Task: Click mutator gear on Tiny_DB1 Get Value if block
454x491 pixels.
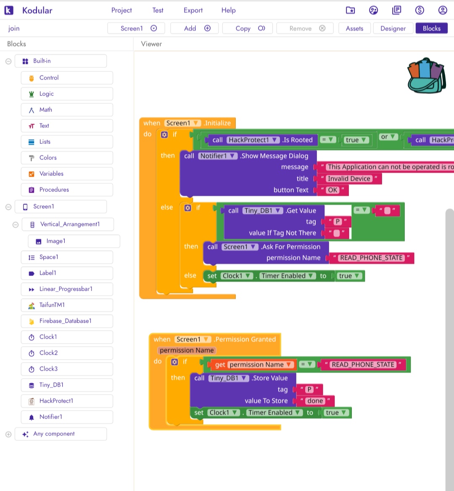Action: point(188,208)
